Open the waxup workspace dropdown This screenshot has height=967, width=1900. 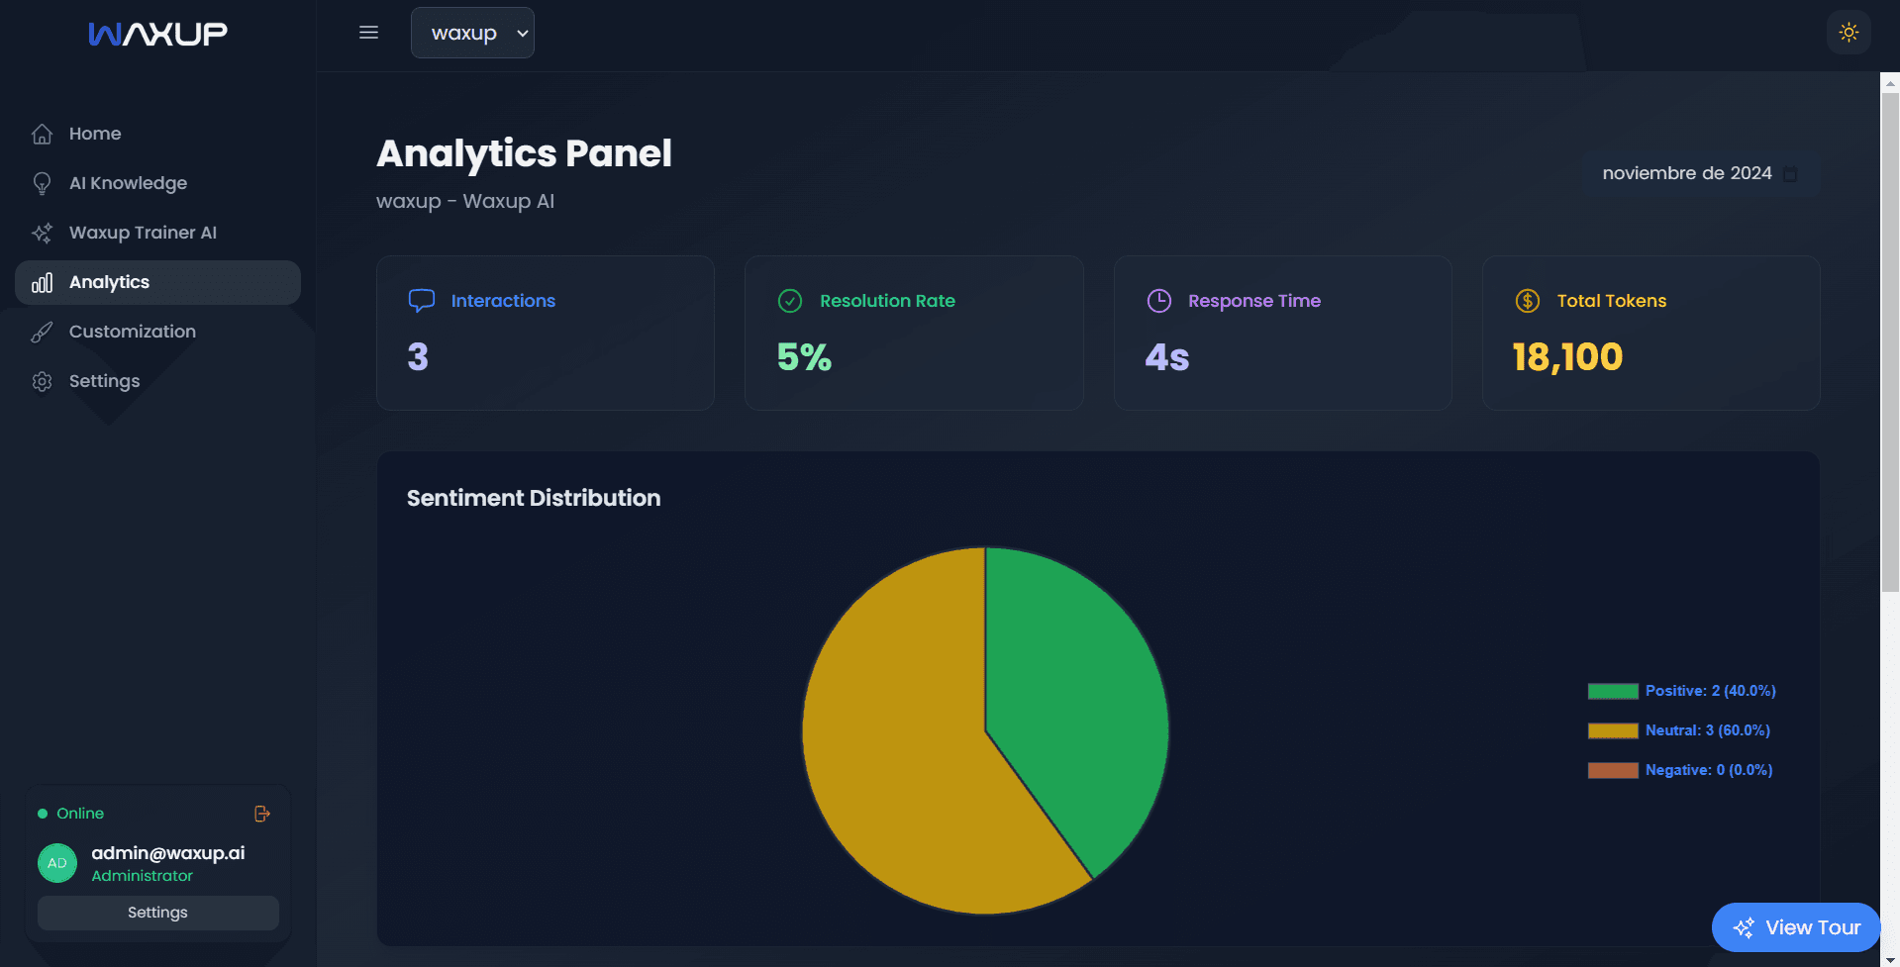(472, 33)
